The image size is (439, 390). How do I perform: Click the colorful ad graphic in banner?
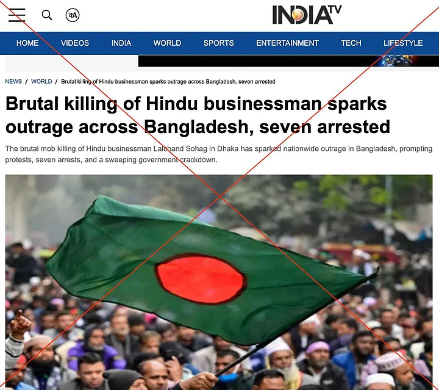click(x=399, y=61)
